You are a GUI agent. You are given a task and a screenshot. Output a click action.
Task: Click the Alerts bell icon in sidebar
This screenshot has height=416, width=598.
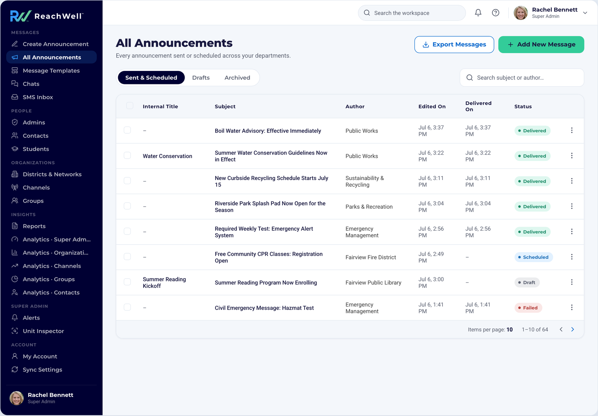(x=15, y=317)
